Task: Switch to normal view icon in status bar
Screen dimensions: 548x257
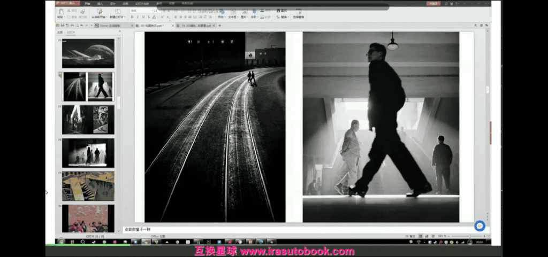Action: click(x=421, y=236)
